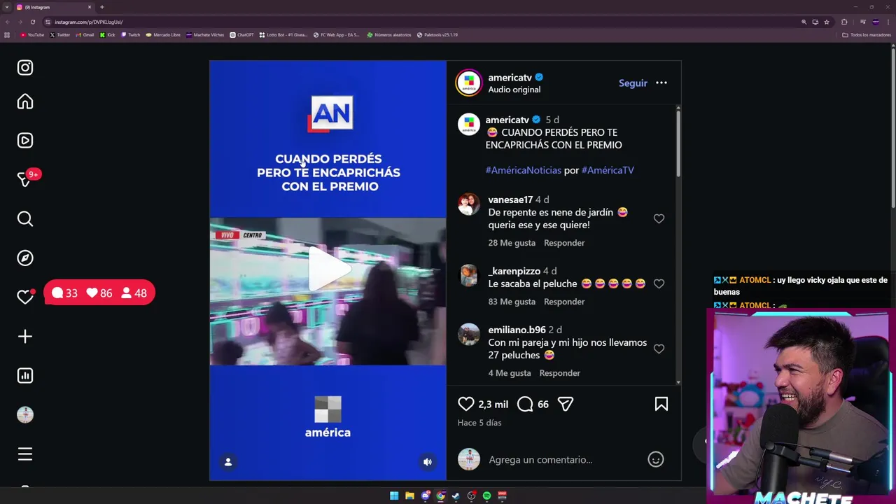Like the post with the heart icon
Screen dimensions: 896x504
pyautogui.click(x=465, y=404)
